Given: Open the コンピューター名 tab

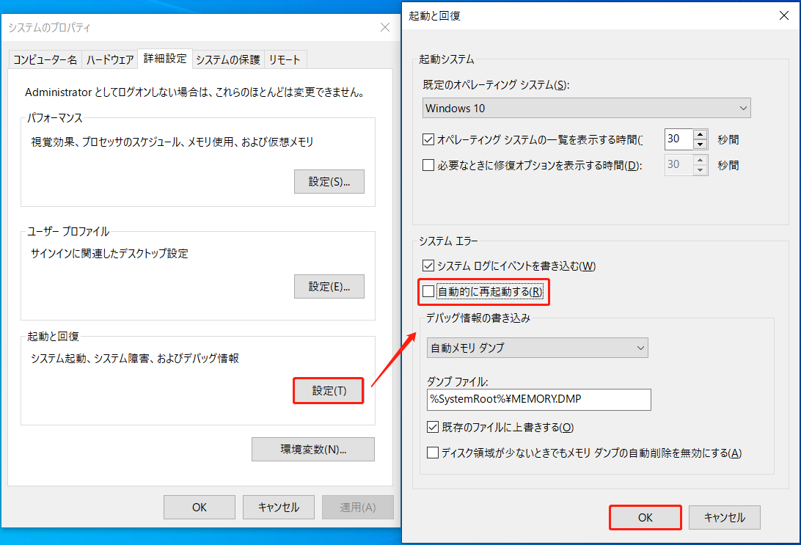Looking at the screenshot, I should point(45,59).
